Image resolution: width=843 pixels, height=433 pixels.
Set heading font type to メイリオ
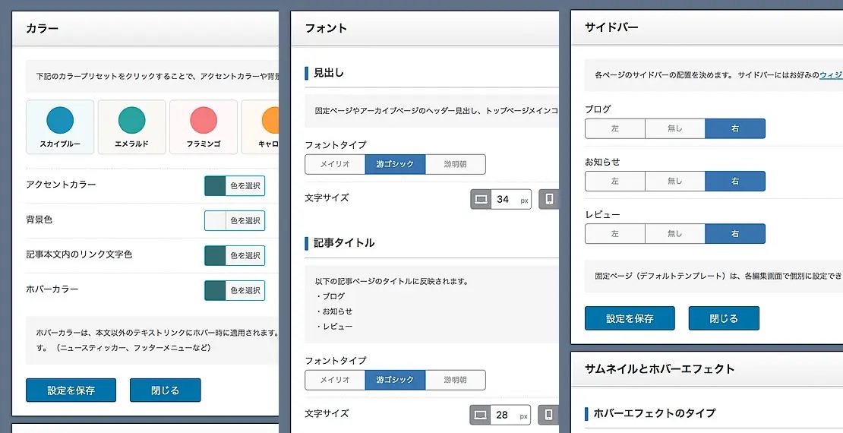tap(335, 164)
